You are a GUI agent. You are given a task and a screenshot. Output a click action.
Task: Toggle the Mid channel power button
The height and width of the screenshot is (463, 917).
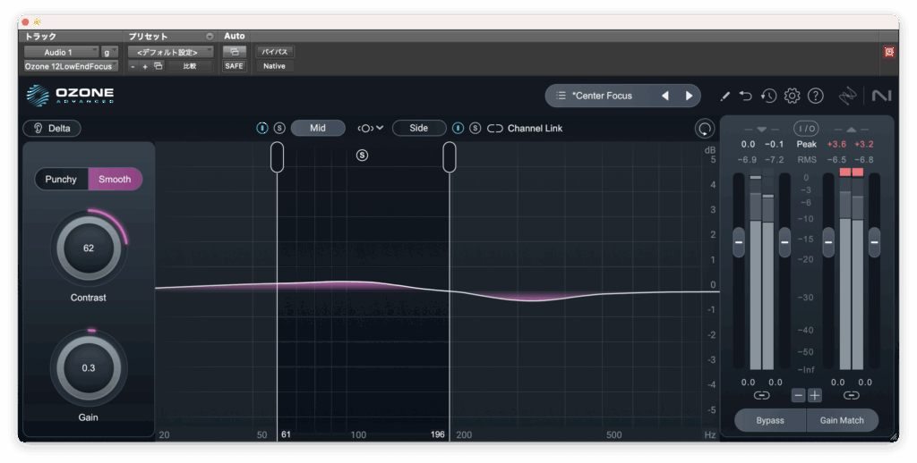(x=262, y=128)
